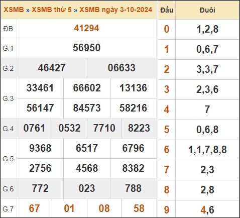
Task: Open the XSMB ngày 3-10-2024 link
Action: click(116, 10)
